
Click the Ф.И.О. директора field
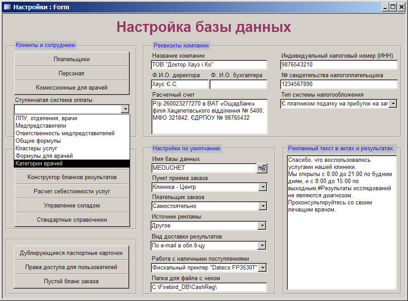pos(180,84)
